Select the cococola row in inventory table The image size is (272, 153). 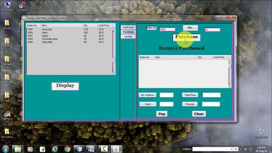[x=69, y=29]
